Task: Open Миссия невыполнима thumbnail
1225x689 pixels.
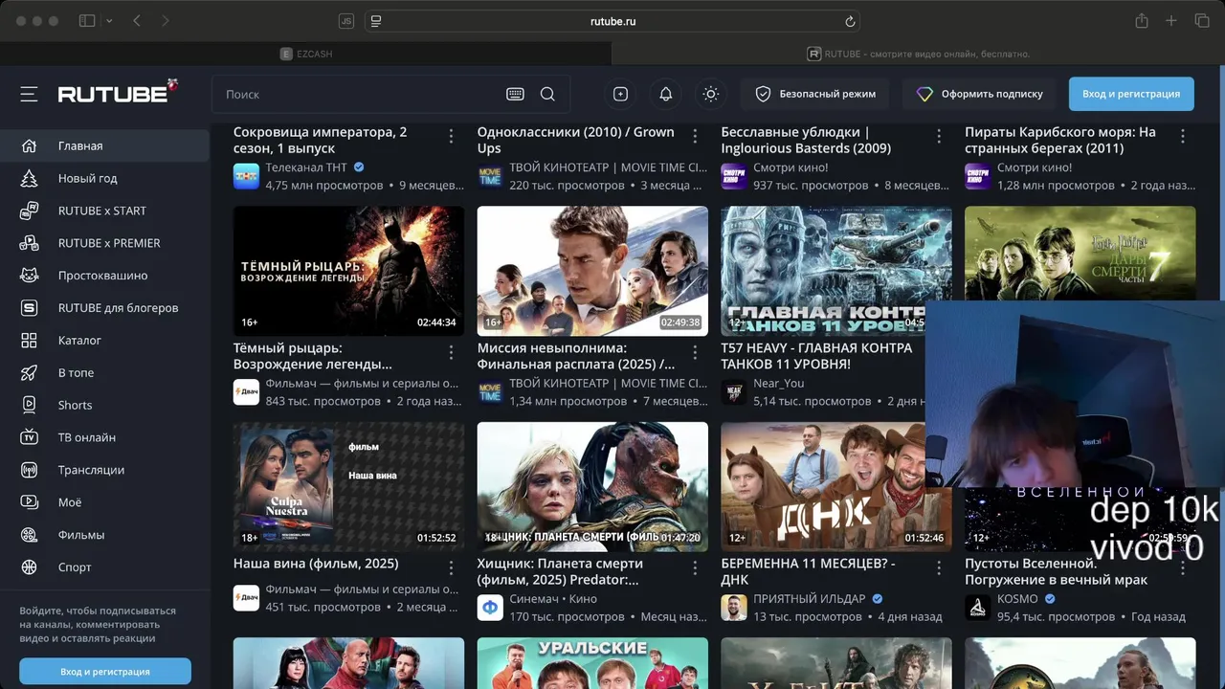Action: [x=592, y=271]
